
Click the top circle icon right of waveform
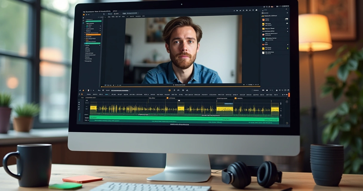coord(287,102)
